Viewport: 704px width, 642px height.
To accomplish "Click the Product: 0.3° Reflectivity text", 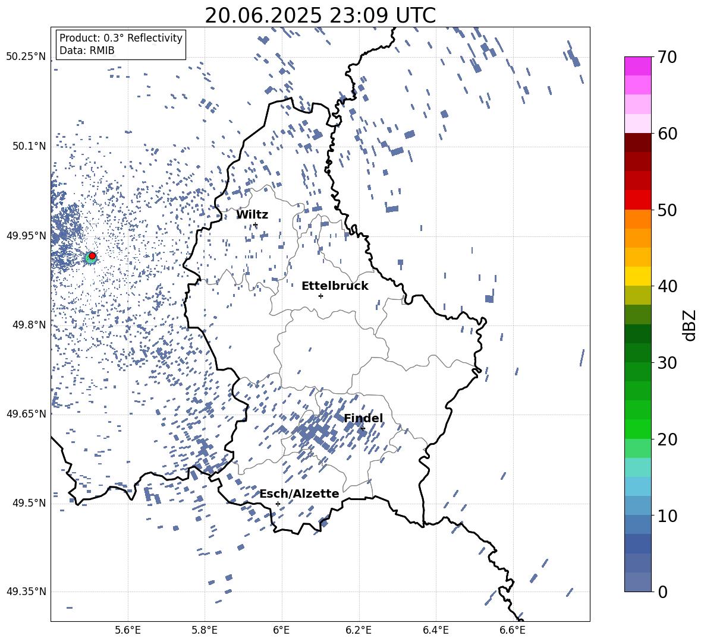I will pyautogui.click(x=121, y=38).
